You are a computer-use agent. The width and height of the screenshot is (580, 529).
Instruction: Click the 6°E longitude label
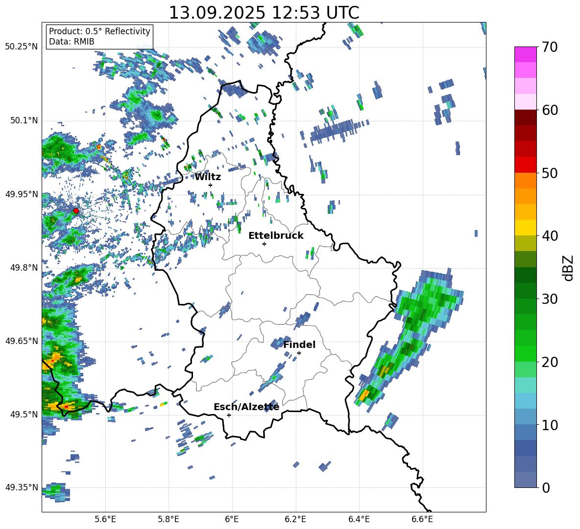pyautogui.click(x=232, y=519)
